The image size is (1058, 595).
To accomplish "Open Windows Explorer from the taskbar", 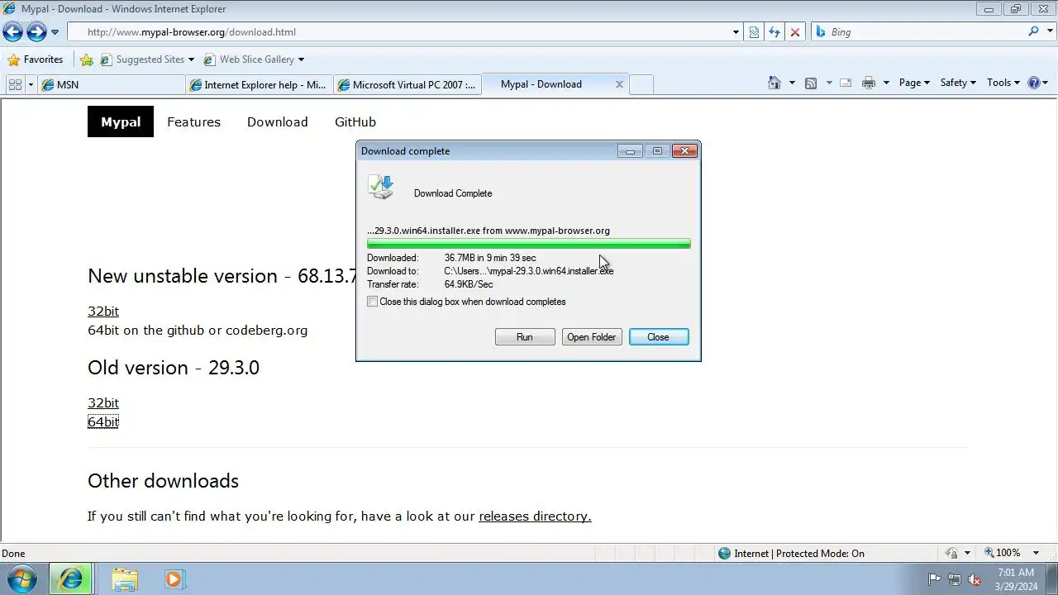I will pos(125,579).
